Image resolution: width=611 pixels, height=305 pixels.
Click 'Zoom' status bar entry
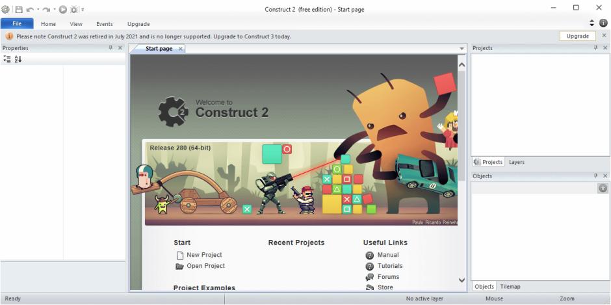[567, 298]
